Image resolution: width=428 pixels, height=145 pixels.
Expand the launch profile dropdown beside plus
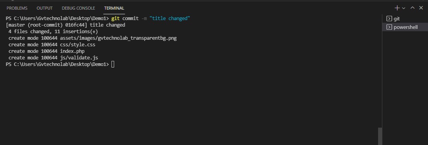(x=404, y=8)
